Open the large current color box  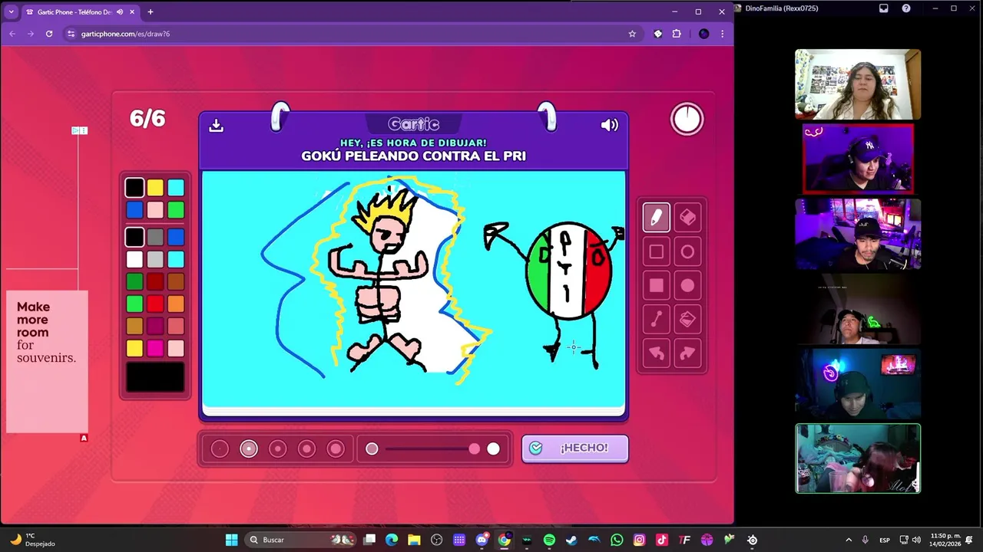[155, 377]
